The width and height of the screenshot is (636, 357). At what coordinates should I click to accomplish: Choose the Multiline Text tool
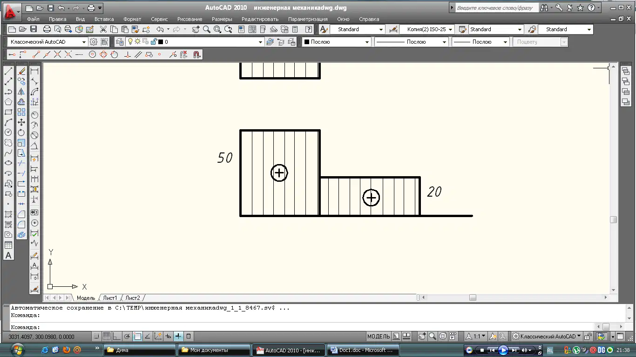click(8, 255)
